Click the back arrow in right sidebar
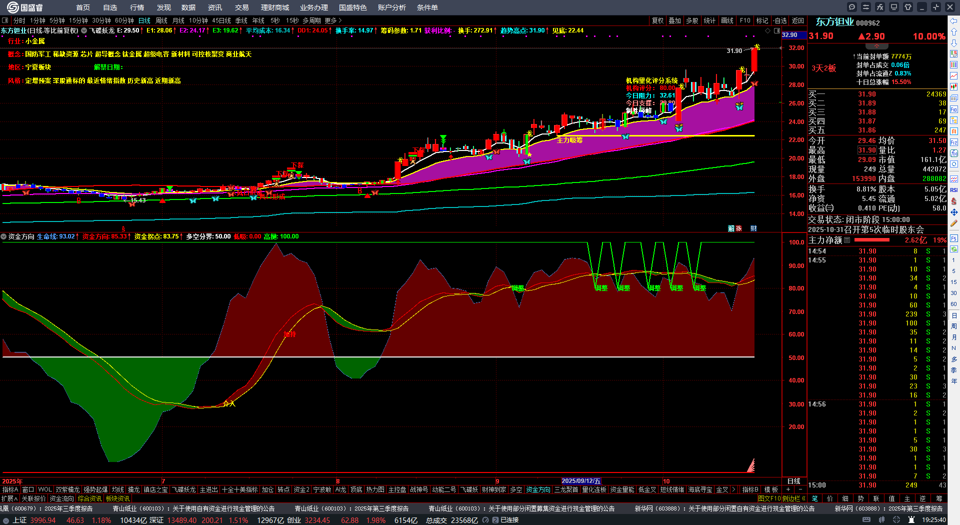 [x=954, y=21]
